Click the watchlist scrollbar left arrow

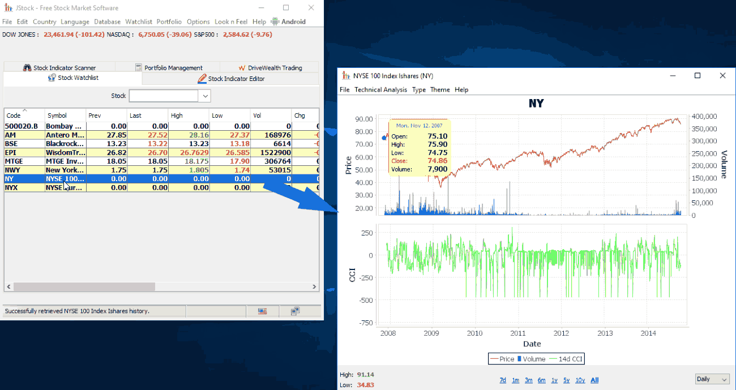point(8,287)
